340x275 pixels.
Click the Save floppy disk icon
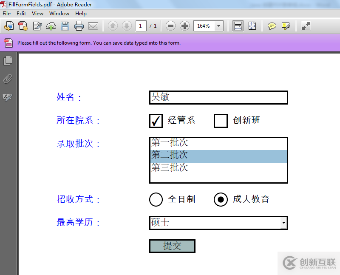tap(65, 26)
